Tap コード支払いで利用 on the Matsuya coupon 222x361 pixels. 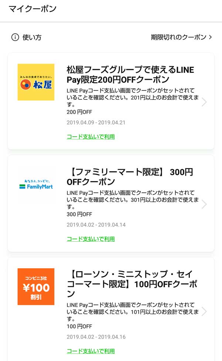point(91,137)
